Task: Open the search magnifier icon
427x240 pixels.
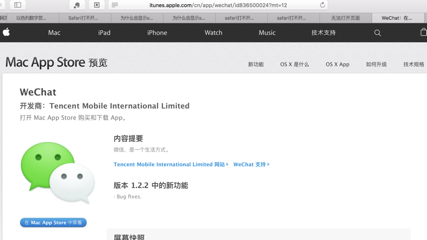Action: click(377, 33)
